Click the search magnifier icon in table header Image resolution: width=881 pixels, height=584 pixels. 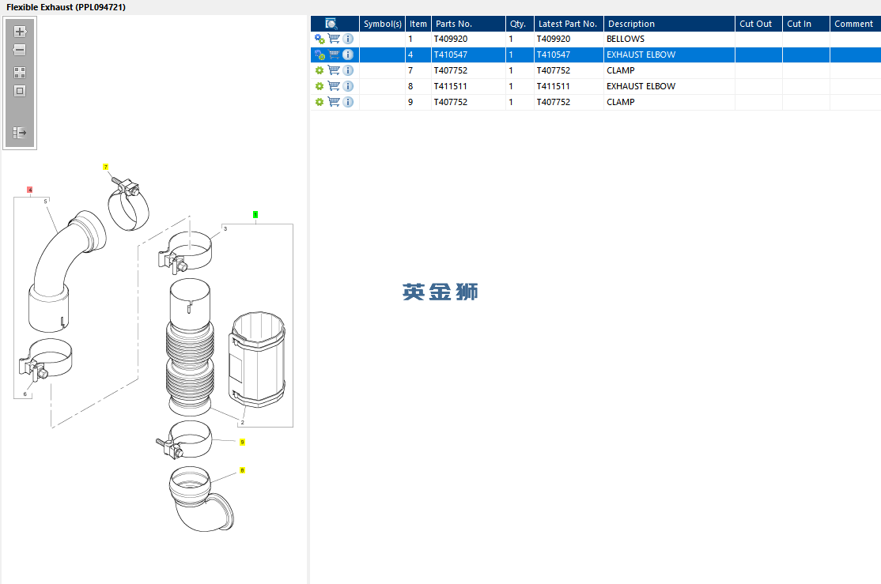click(x=331, y=24)
